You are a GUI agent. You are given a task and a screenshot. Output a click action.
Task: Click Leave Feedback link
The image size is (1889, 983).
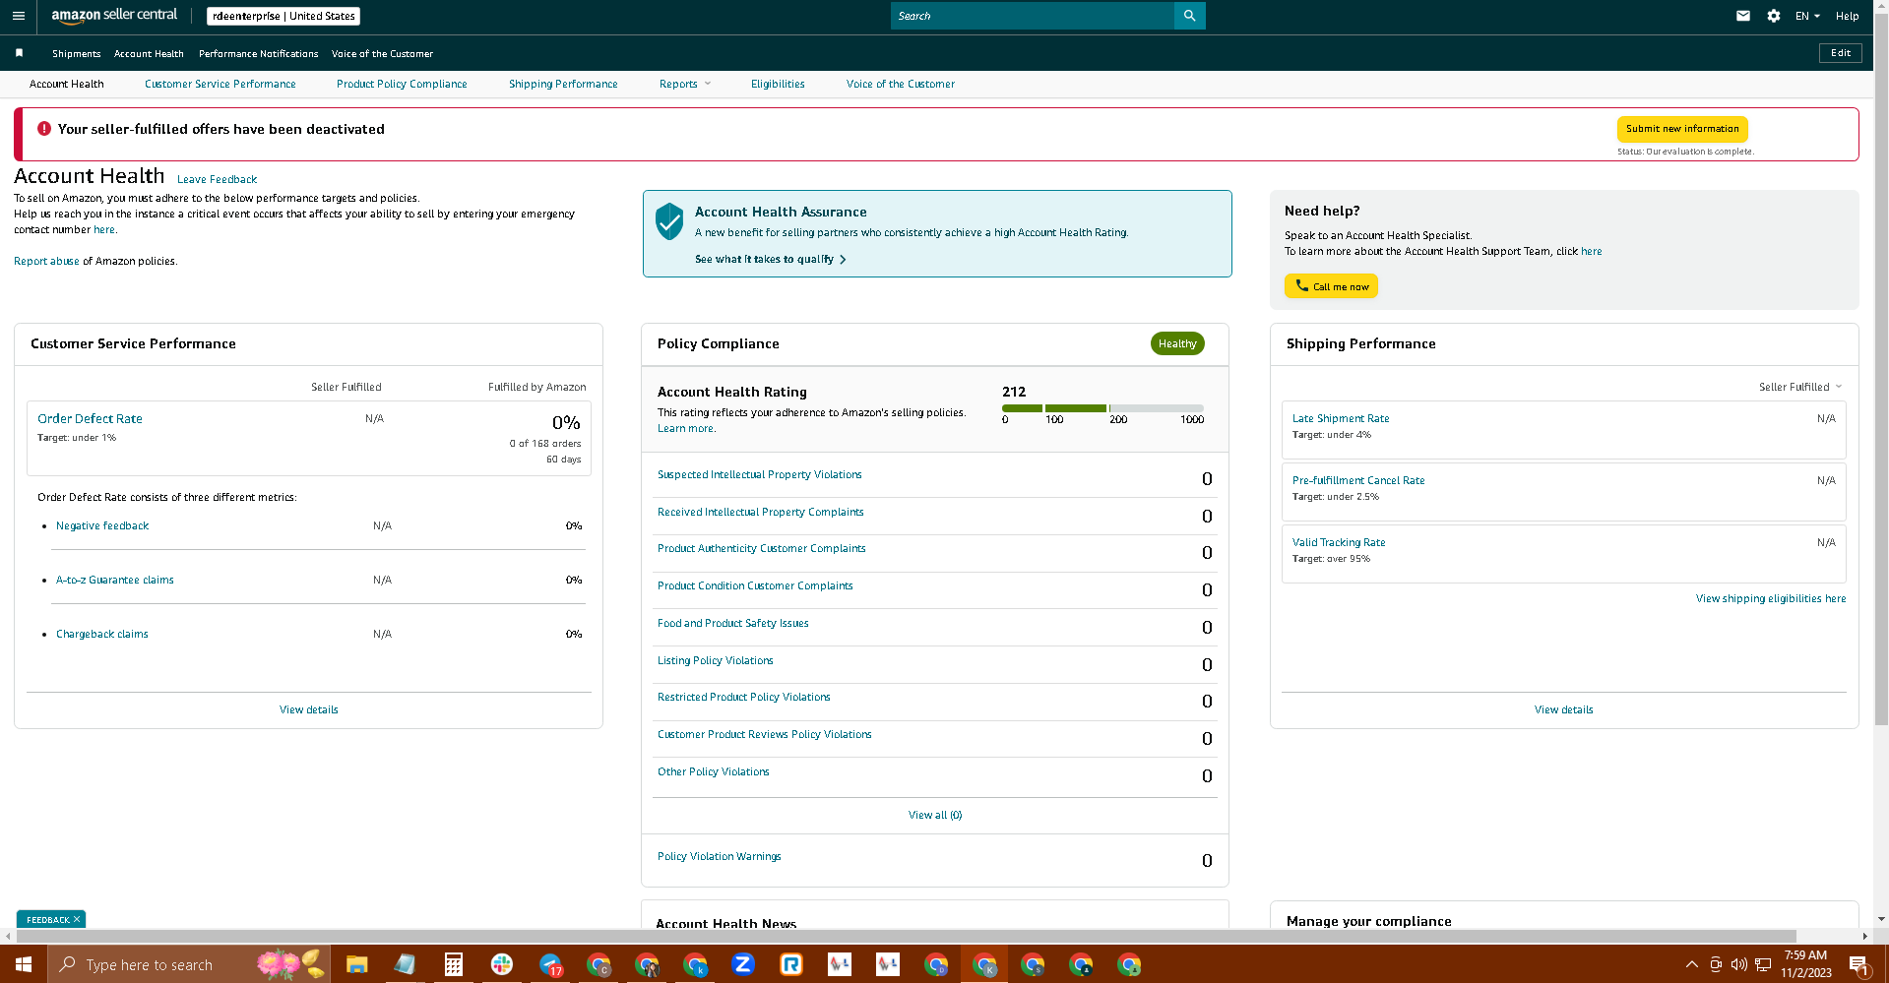coord(218,180)
